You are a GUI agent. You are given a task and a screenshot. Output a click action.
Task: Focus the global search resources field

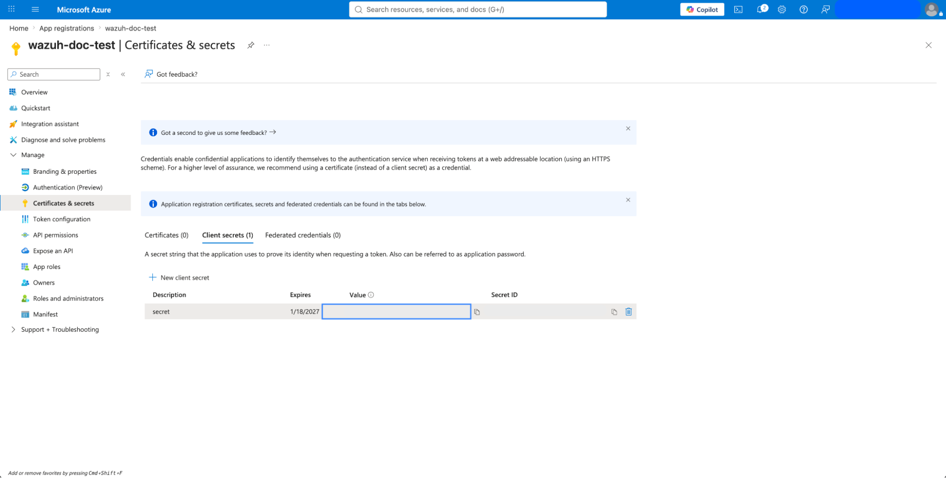click(477, 9)
